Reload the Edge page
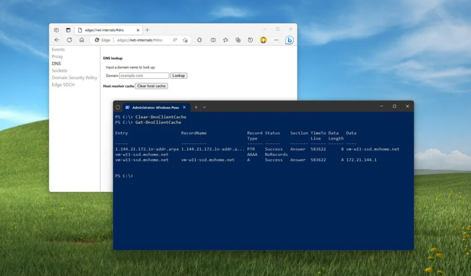This screenshot has height=276, width=471. click(69, 40)
